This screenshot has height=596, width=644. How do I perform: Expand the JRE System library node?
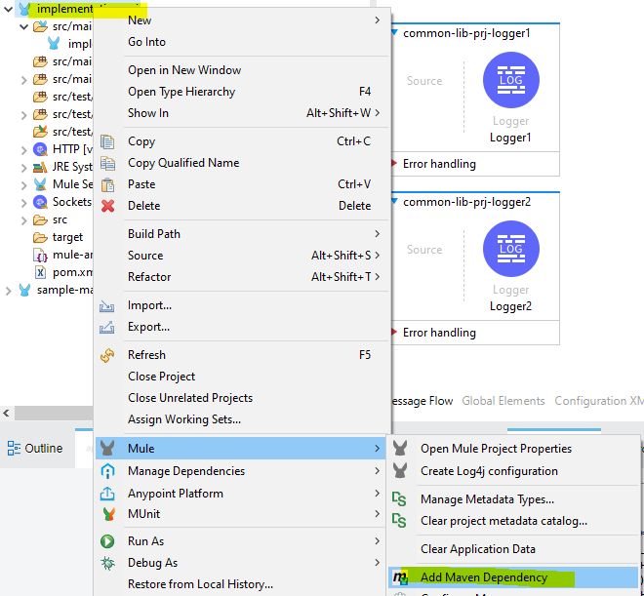[23, 168]
